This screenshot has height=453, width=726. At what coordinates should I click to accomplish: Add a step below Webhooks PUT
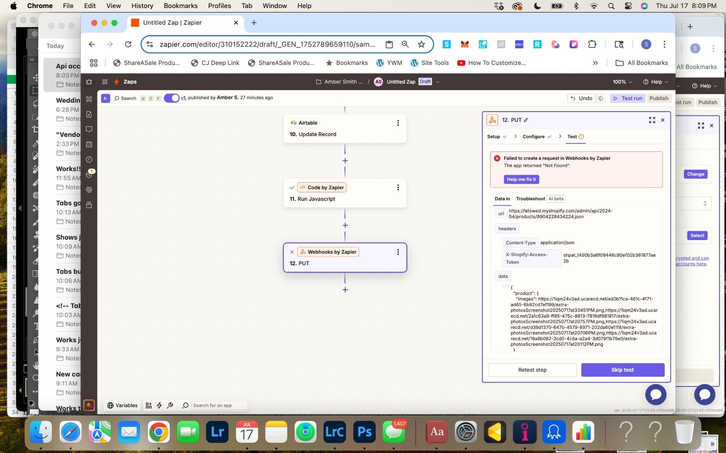click(x=345, y=290)
